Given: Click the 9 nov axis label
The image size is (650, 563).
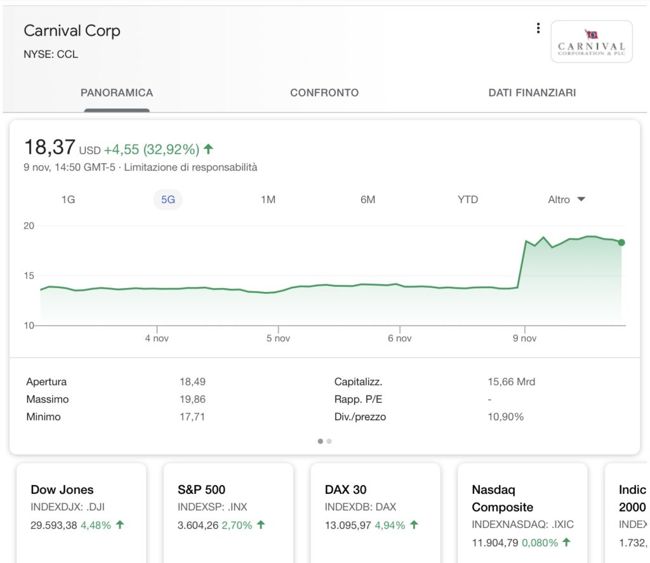Looking at the screenshot, I should 524,338.
